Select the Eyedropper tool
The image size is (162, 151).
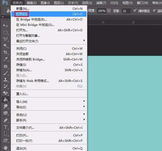[x=5, y=59]
